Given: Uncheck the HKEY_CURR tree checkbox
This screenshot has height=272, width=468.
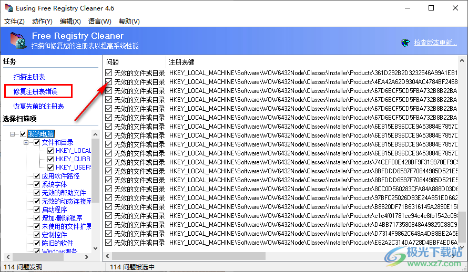Looking at the screenshot, I should (50, 159).
